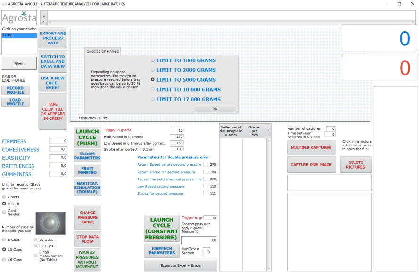Open Masticat. Simulation (Double) parameters
This screenshot has width=419, height=273.
click(87, 188)
